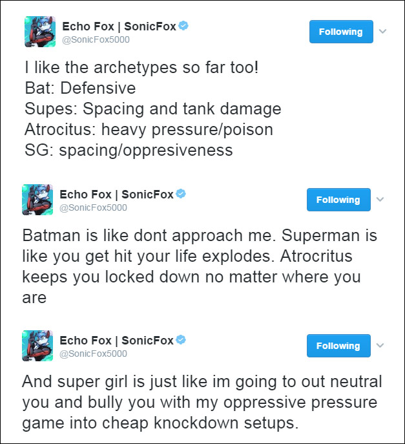
Task: Click @SonicFox5000 handle on the archetypes tweet
Action: pyautogui.click(x=96, y=39)
